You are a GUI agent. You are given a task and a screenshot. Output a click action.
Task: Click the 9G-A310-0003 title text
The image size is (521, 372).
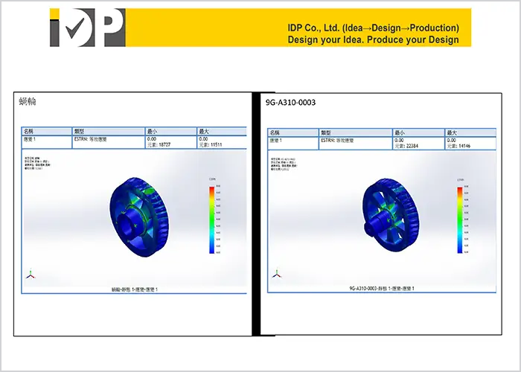290,103
